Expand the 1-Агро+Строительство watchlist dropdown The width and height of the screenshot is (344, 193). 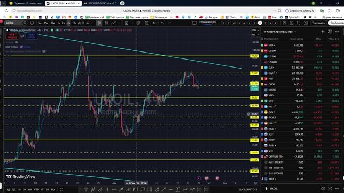(x=280, y=32)
